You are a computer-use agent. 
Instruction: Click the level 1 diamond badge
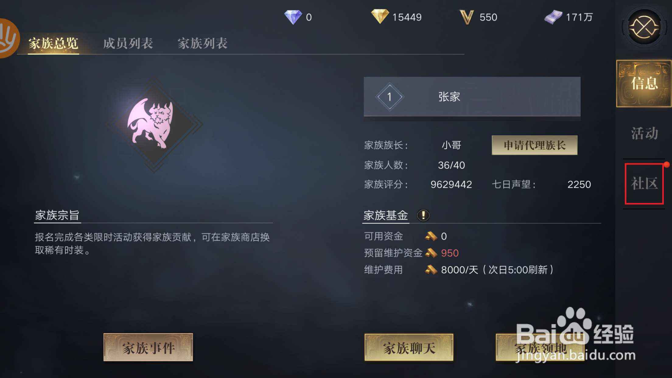[x=389, y=97]
